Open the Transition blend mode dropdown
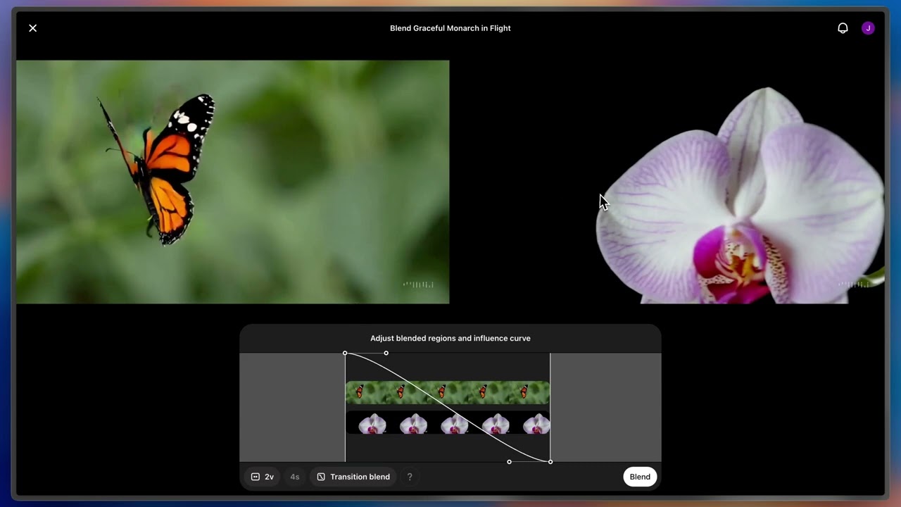The height and width of the screenshot is (507, 901). 353,477
